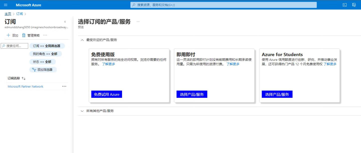Click 选择产品/服务 for Azure for Students
361x153 pixels.
pos(277,94)
